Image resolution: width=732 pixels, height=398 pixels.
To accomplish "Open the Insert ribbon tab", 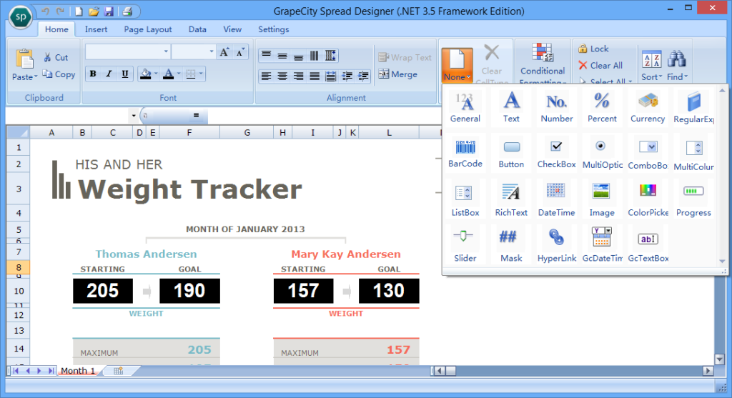I will tap(96, 29).
